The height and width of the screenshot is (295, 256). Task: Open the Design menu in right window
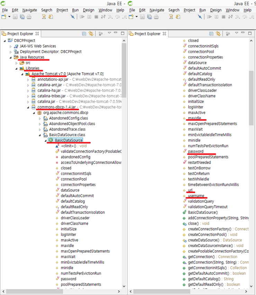(x=216, y=10)
